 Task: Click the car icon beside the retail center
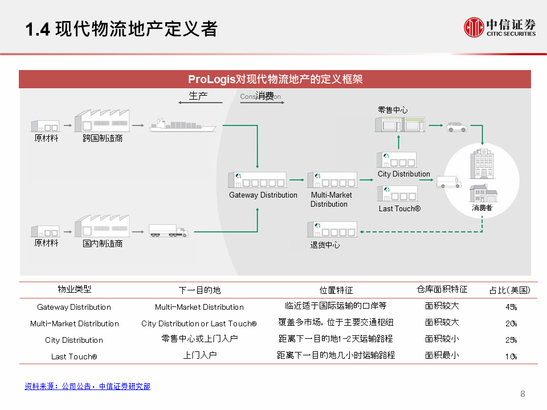point(456,126)
